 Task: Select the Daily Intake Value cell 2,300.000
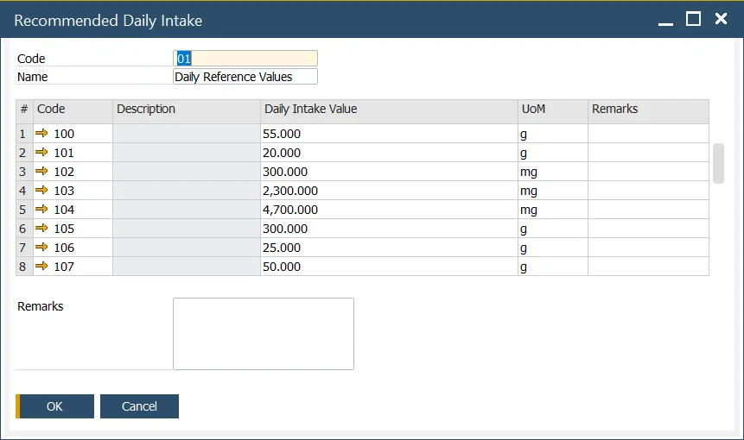[x=389, y=191]
